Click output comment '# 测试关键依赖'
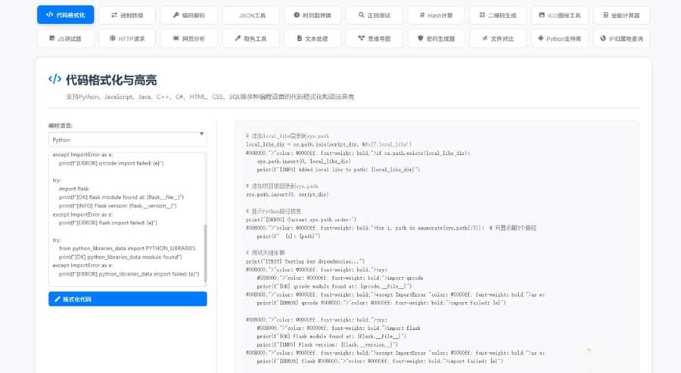Screen dimensions: 681x373 coord(266,252)
